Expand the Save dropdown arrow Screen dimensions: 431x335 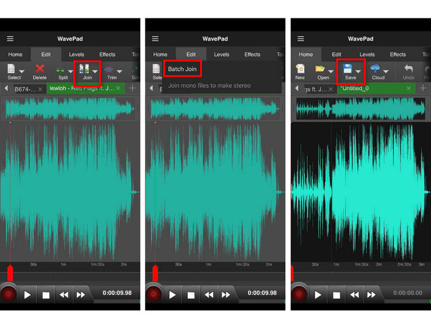[x=358, y=71]
